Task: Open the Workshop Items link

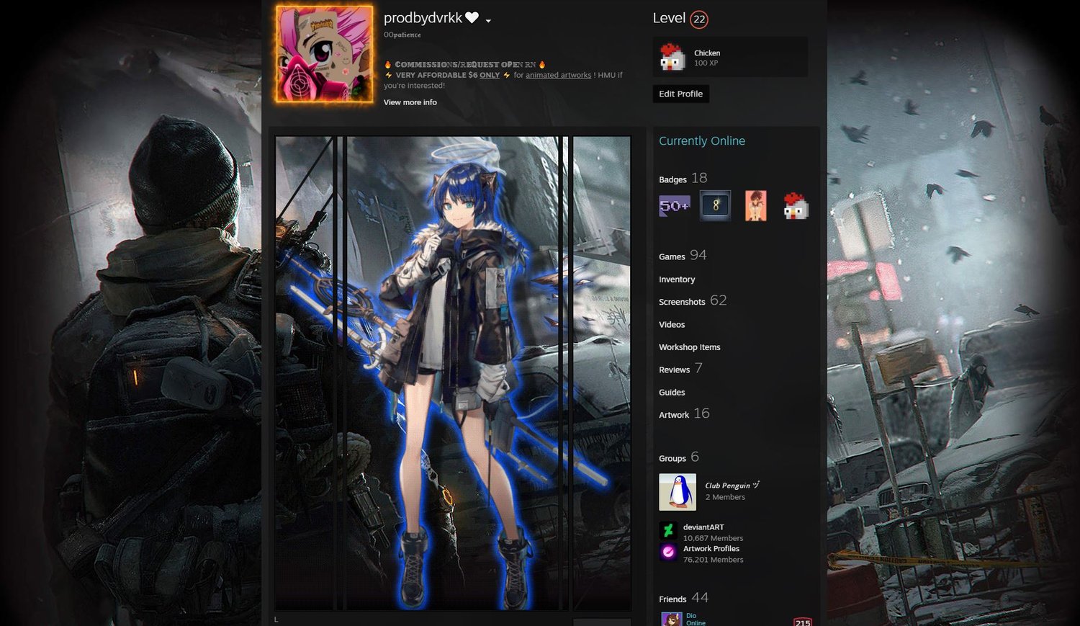Action: click(689, 347)
